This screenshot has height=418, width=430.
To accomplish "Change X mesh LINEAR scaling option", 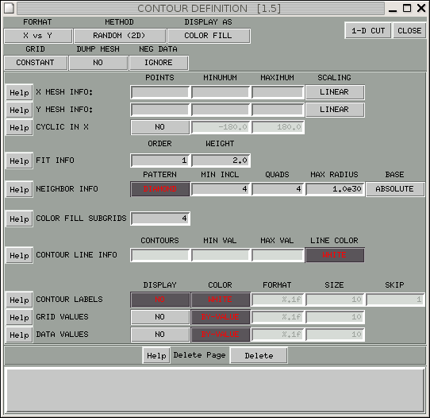I will click(x=335, y=92).
